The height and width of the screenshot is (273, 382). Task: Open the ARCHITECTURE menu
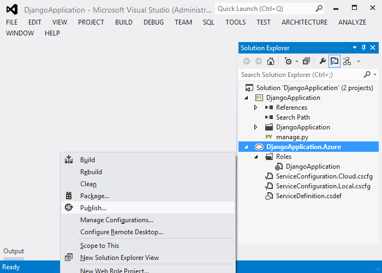pos(305,22)
